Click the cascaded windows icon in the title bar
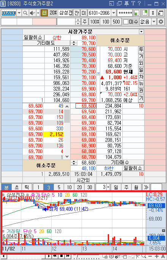 pyautogui.click(x=119, y=4)
